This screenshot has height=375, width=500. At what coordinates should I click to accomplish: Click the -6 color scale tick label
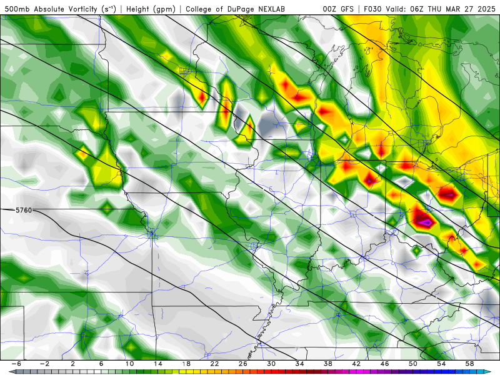(16, 364)
